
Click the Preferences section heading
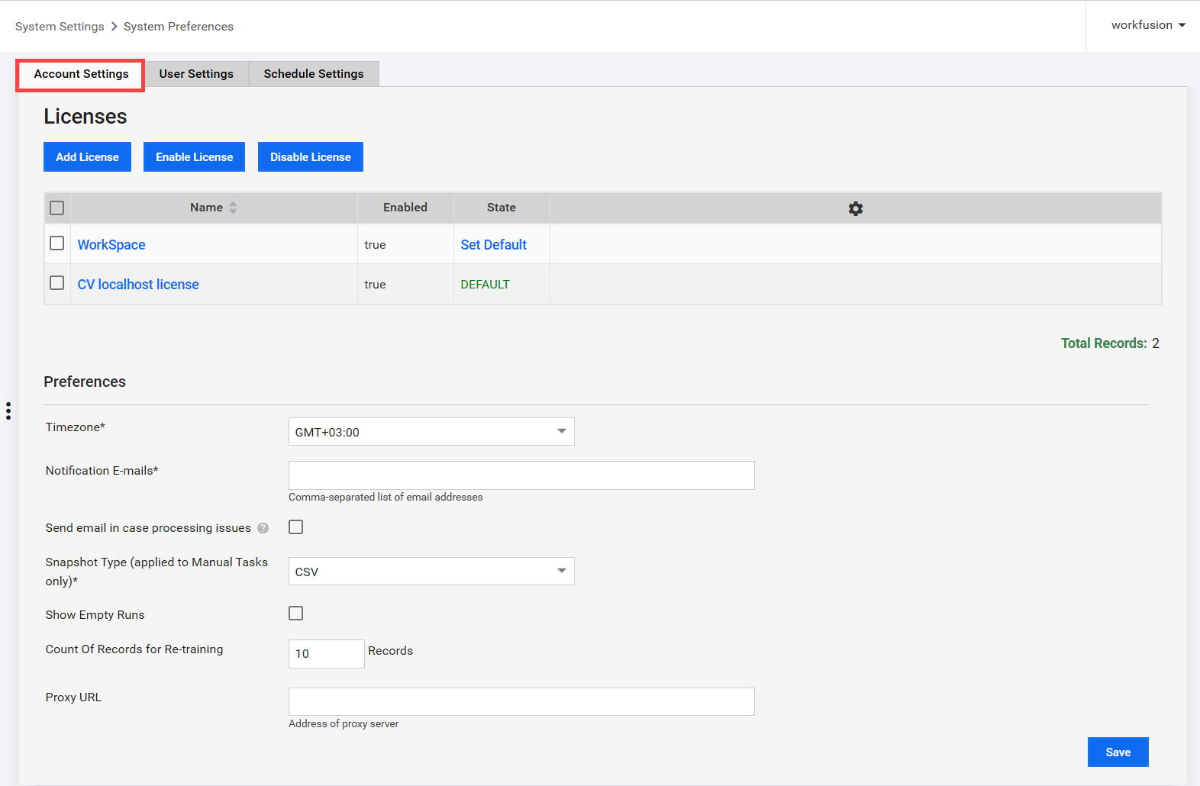pyautogui.click(x=85, y=382)
